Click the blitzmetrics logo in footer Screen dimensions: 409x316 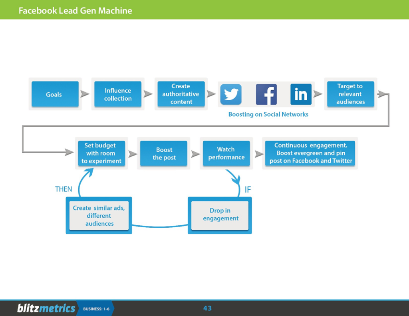point(46,308)
